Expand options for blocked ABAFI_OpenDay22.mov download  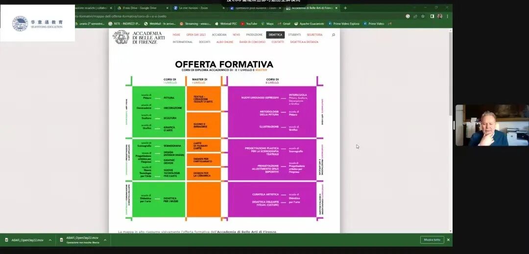coord(105,240)
